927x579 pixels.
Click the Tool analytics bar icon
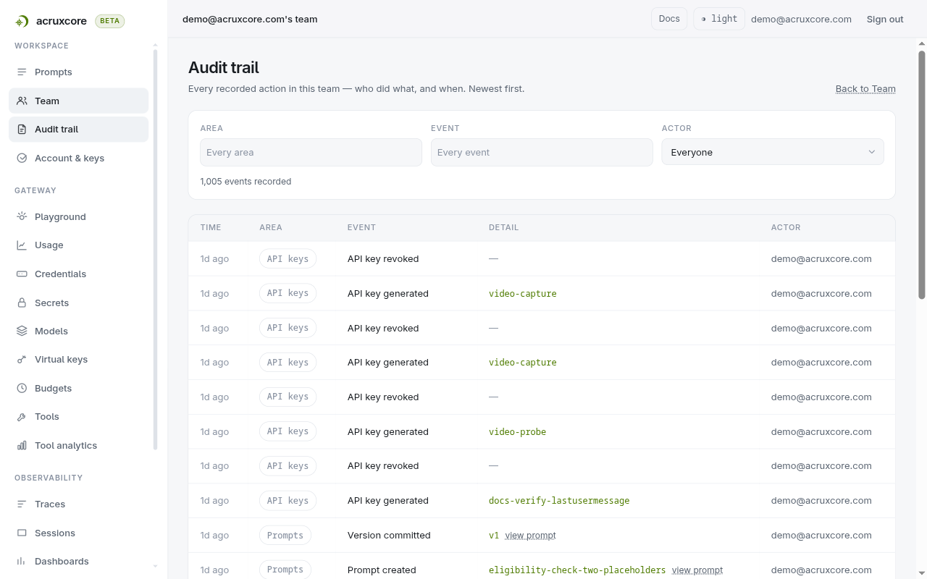point(22,445)
